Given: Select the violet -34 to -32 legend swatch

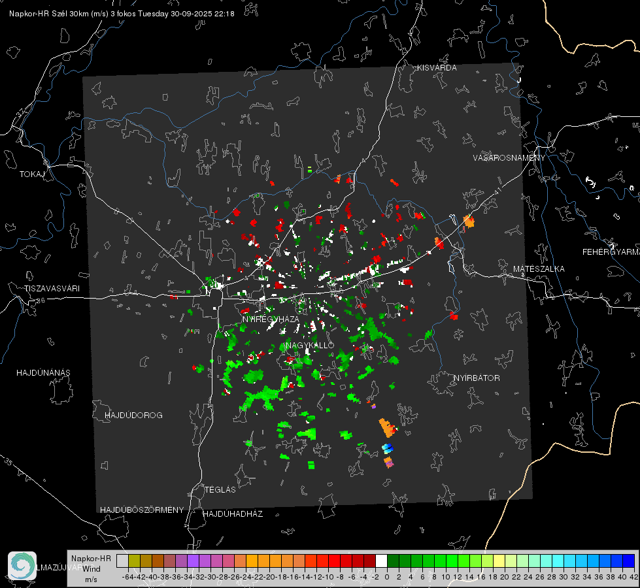Looking at the screenshot, I should [193, 561].
